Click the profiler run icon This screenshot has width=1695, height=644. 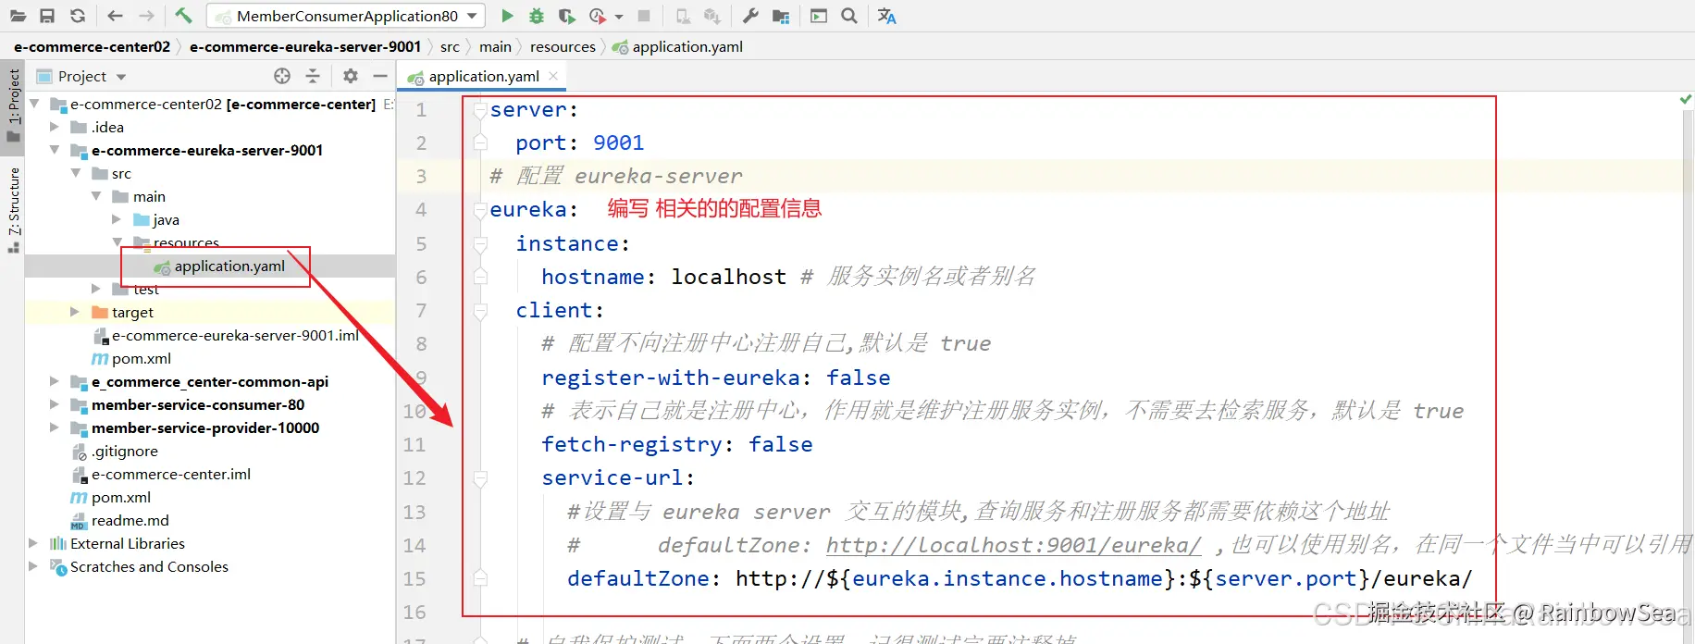[x=598, y=16]
